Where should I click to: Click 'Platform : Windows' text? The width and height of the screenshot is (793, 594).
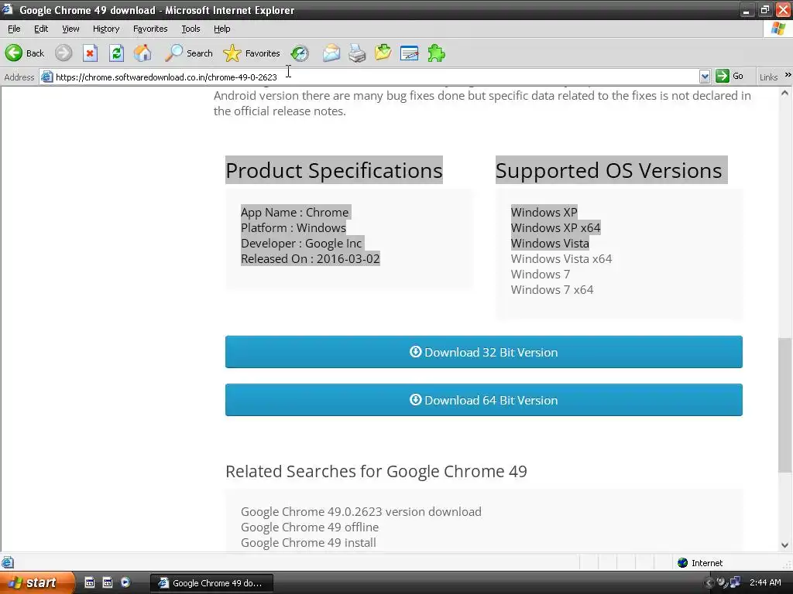[294, 228]
